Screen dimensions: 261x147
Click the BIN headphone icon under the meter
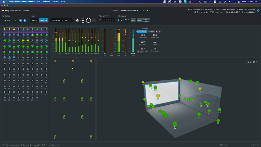tap(119, 54)
